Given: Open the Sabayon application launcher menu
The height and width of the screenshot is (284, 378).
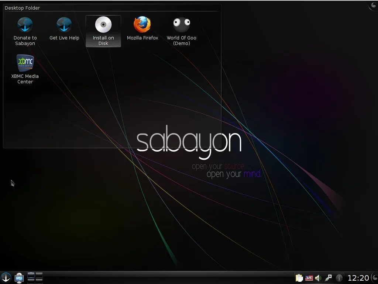Looking at the screenshot, I should click(6, 278).
